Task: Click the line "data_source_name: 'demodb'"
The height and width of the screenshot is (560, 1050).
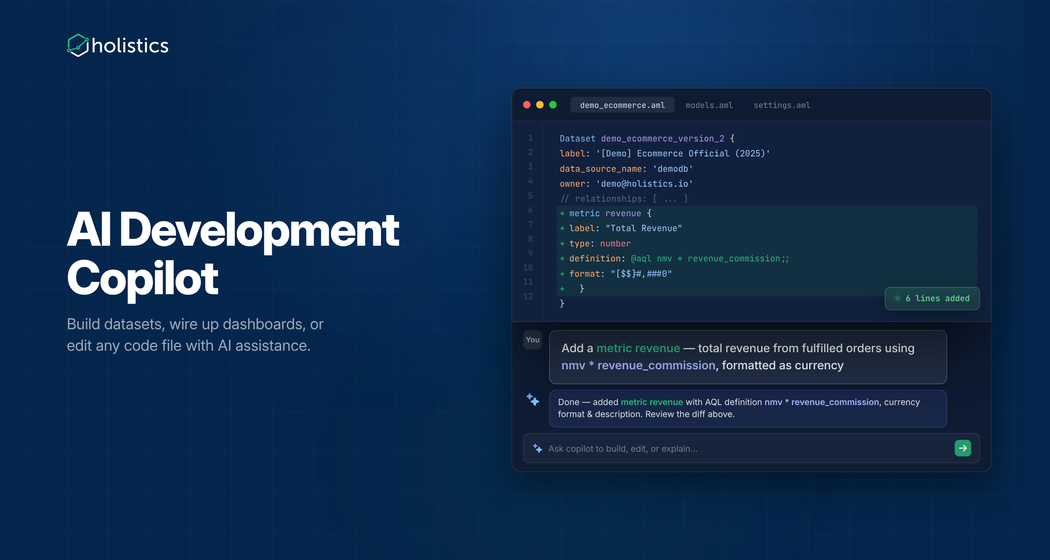Action: tap(626, 169)
